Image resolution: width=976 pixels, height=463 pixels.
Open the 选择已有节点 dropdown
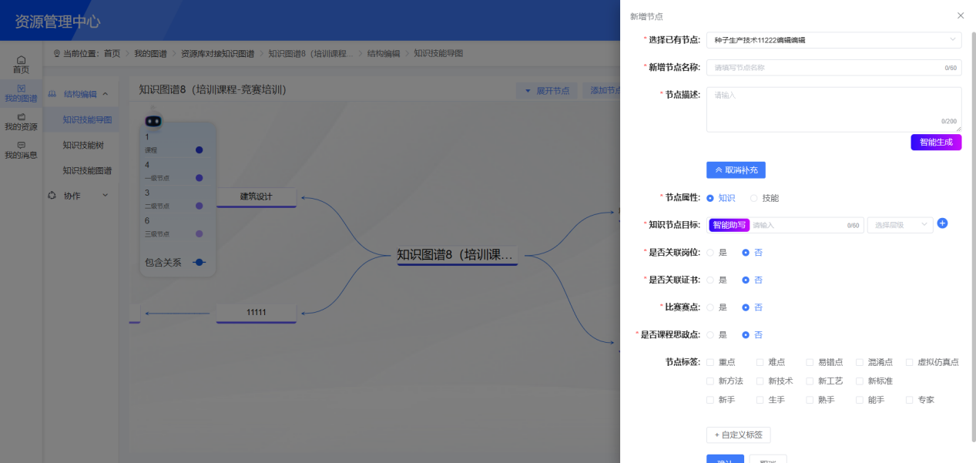tap(834, 39)
